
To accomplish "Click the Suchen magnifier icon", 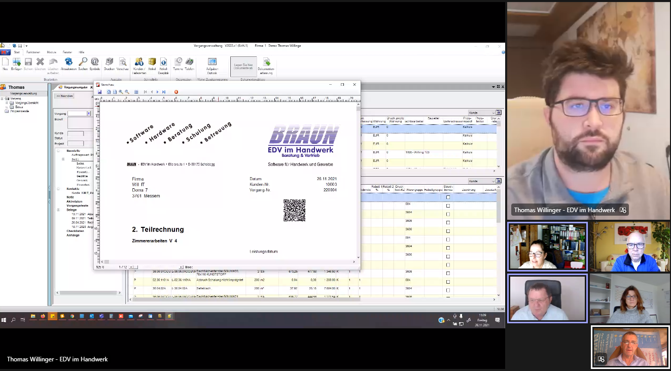I will [x=83, y=63].
